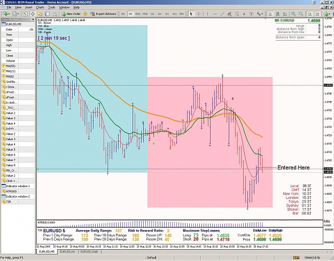334x261 pixels.
Task: Open the Tools menu
Action: click(51, 7)
